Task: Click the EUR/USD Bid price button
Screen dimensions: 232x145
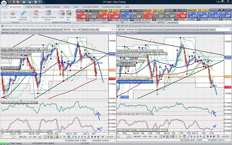Action: tap(104, 15)
